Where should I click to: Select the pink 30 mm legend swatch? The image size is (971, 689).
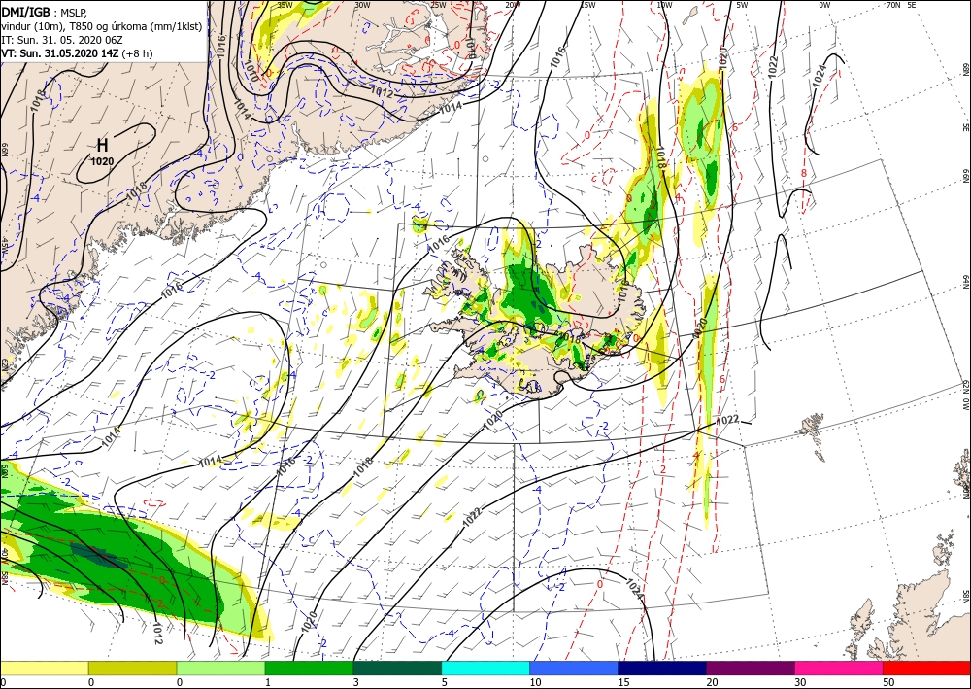839,668
